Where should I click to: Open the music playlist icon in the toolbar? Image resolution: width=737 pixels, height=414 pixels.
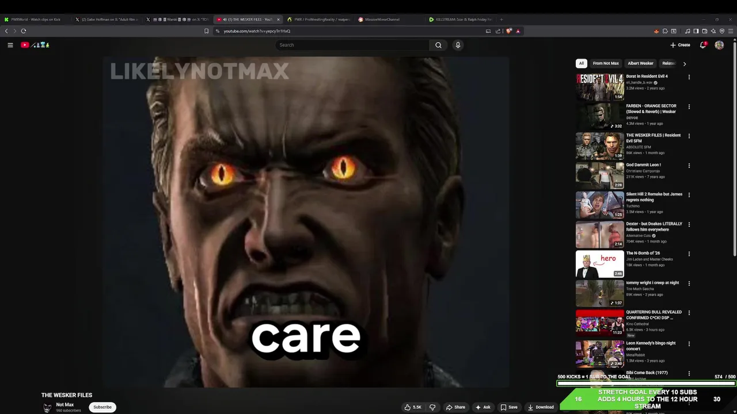pos(687,31)
